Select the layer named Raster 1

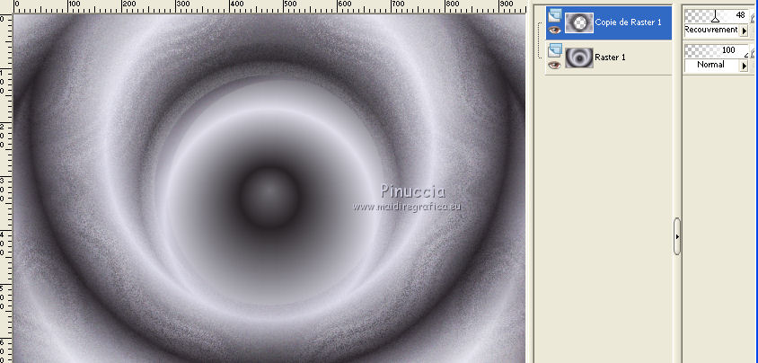[610, 58]
